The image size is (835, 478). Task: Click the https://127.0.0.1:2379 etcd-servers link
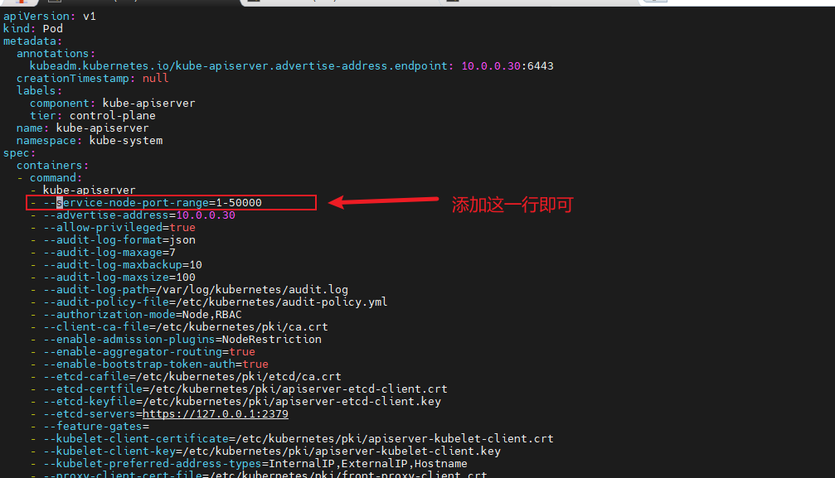[x=215, y=413]
